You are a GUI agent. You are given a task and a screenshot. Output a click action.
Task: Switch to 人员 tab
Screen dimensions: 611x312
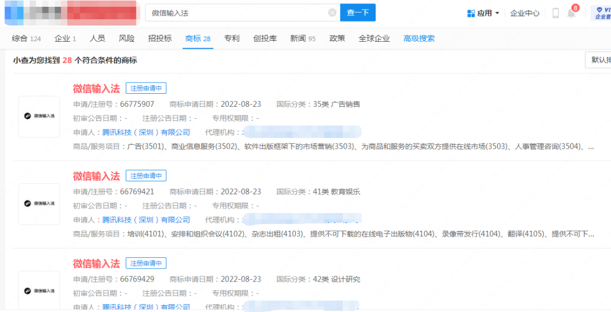[x=97, y=38]
